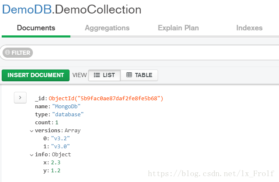
Task: Click the versions item "v3.2"
Action: click(60, 139)
